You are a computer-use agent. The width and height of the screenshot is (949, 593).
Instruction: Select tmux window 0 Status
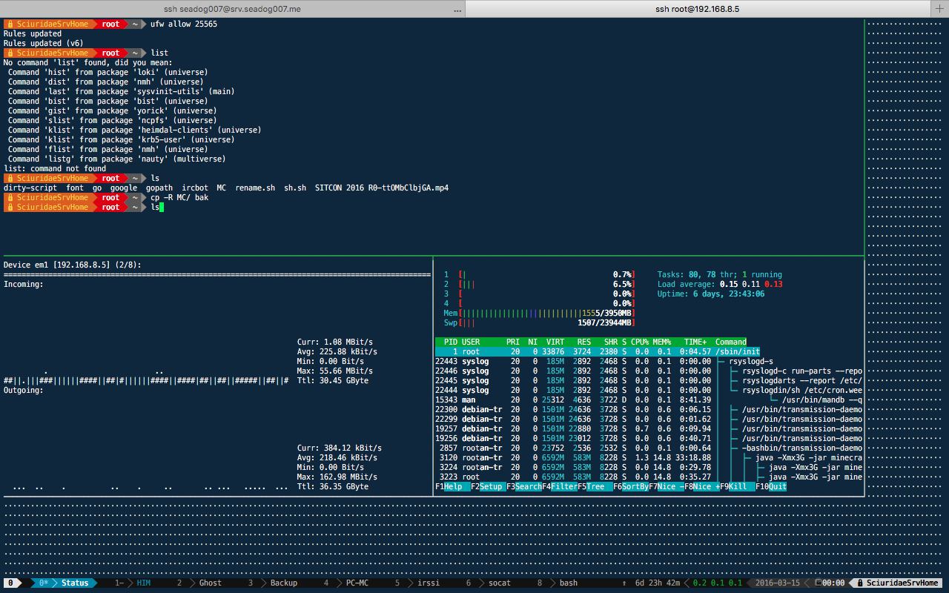point(65,583)
